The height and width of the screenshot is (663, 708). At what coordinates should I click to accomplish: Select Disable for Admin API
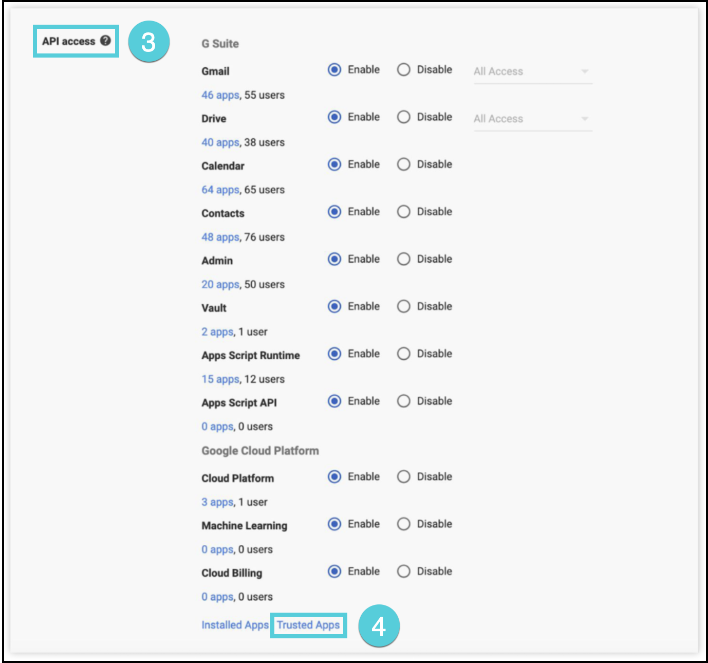pos(404,259)
